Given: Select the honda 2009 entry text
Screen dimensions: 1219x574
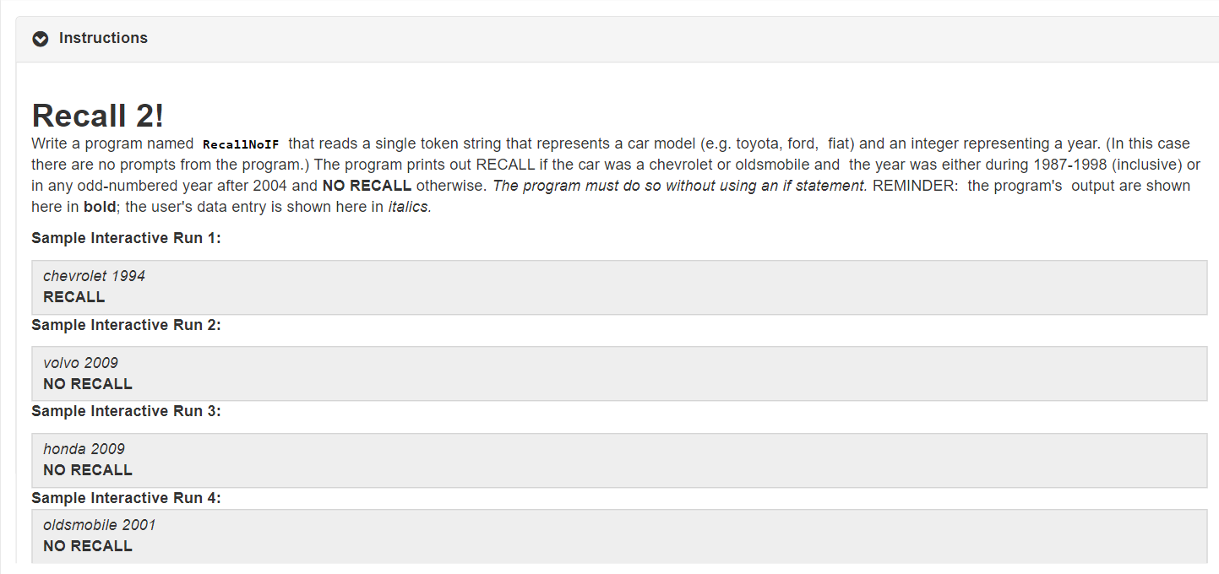Looking at the screenshot, I should click(x=81, y=448).
